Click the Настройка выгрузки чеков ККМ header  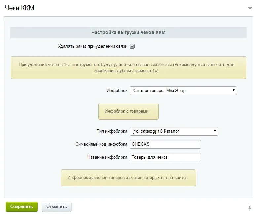tap(128, 33)
